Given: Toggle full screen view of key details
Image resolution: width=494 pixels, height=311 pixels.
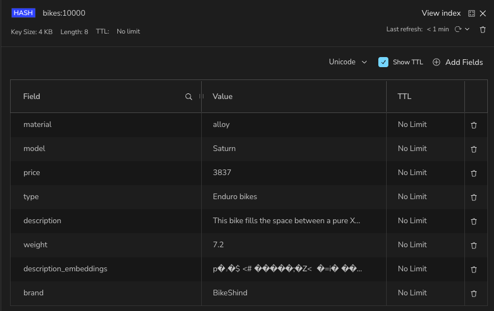Looking at the screenshot, I should click(x=472, y=13).
